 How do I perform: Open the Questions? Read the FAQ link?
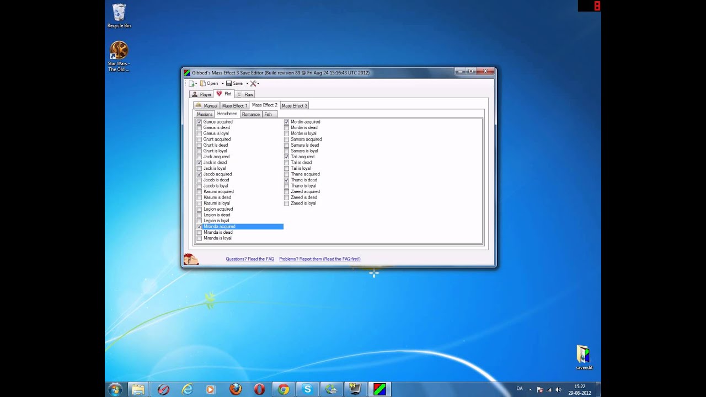[x=250, y=259]
